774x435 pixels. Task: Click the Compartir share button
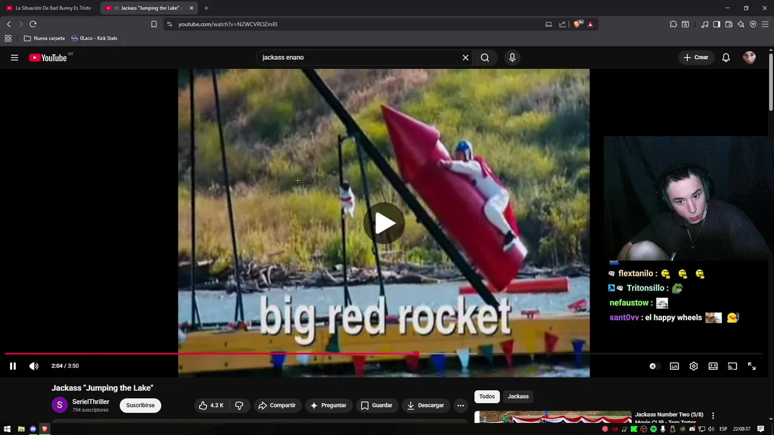277,405
